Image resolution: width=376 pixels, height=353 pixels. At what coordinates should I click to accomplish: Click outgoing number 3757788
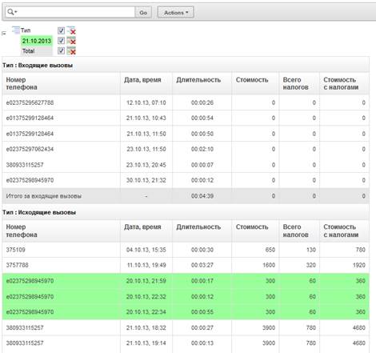pyautogui.click(x=17, y=265)
